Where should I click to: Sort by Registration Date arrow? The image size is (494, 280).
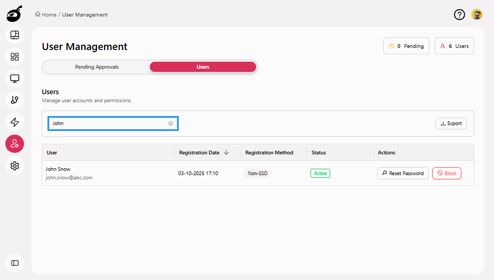point(226,152)
